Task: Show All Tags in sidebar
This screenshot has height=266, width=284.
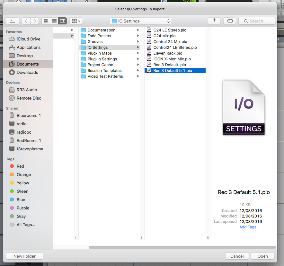Action: point(28,225)
